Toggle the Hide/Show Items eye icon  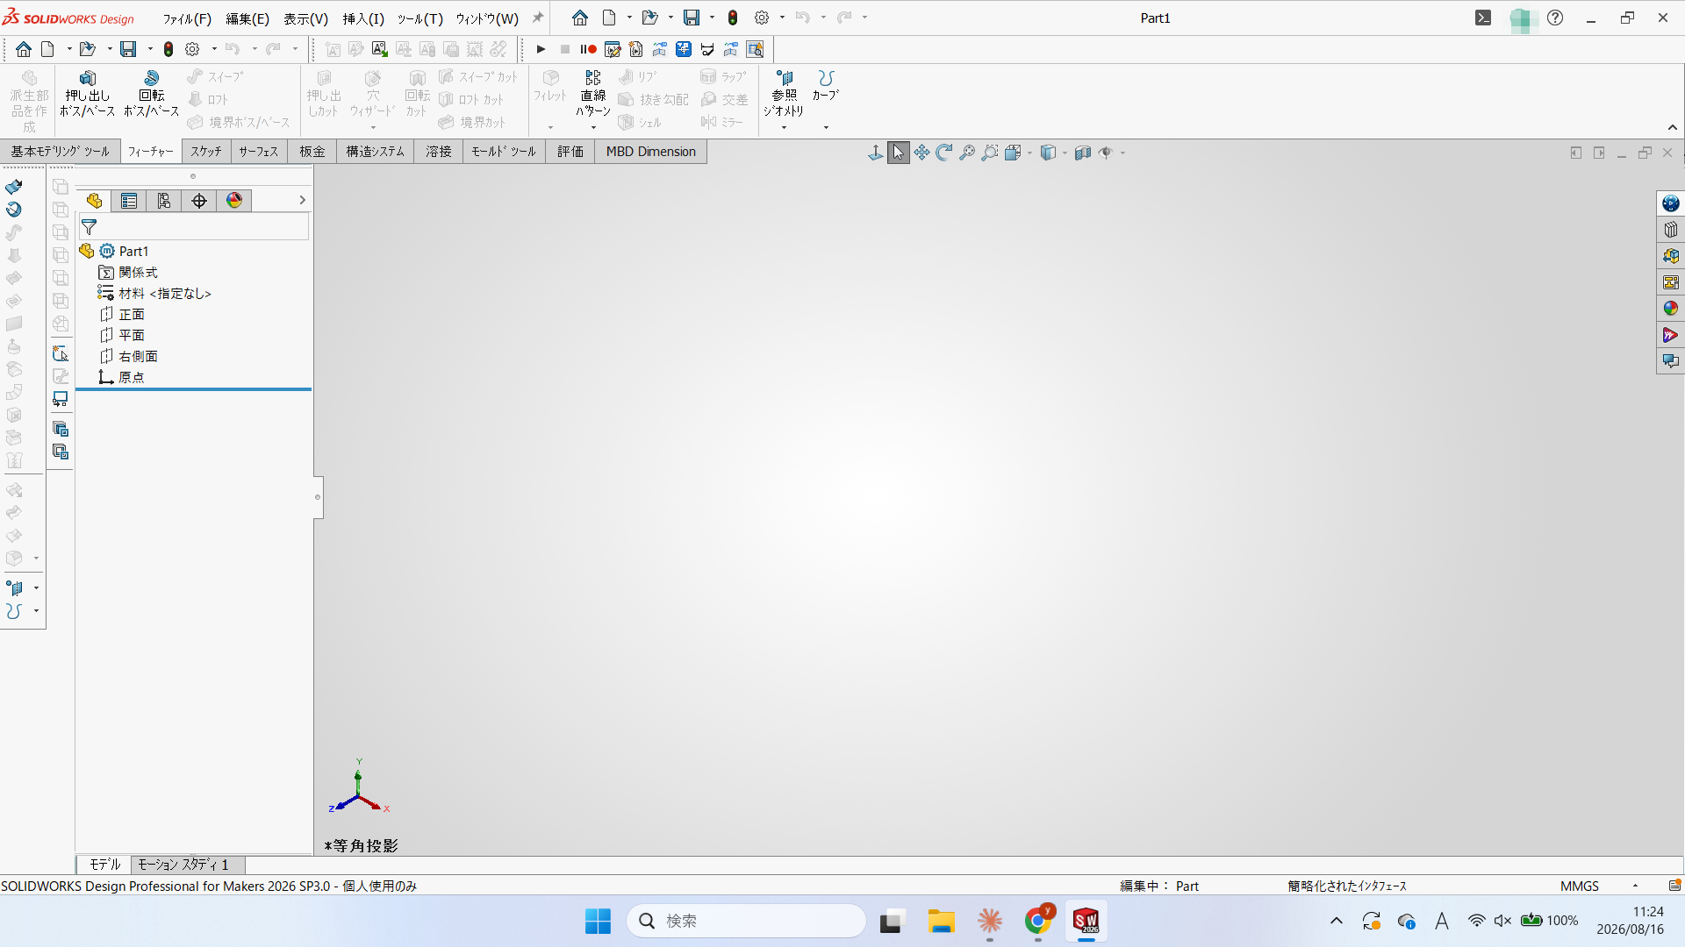click(1106, 153)
